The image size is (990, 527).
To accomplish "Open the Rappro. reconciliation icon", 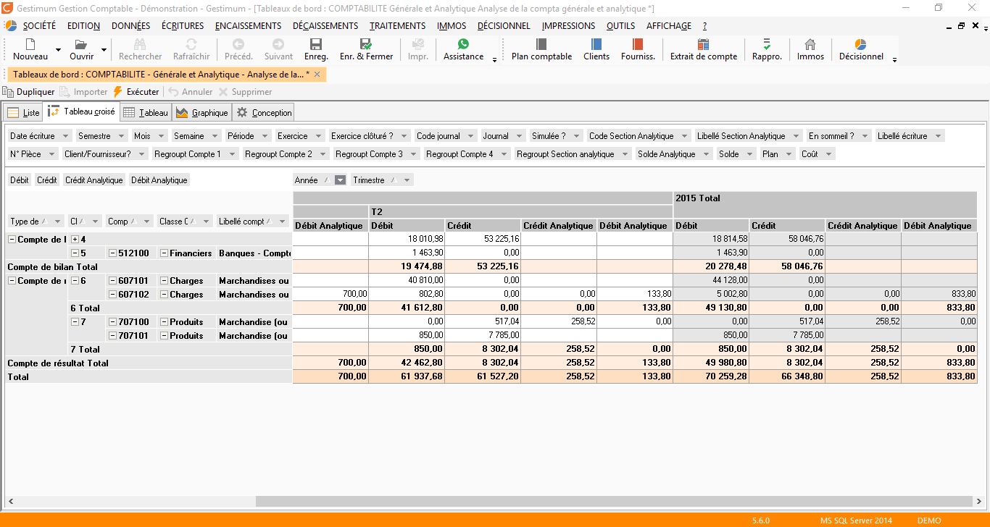I will 767,44.
